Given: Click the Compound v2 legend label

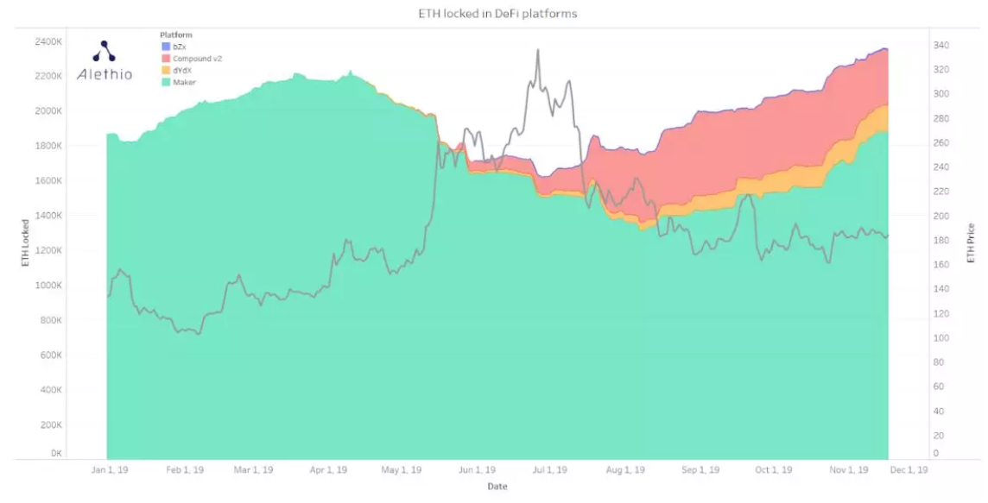Looking at the screenshot, I should tap(197, 59).
